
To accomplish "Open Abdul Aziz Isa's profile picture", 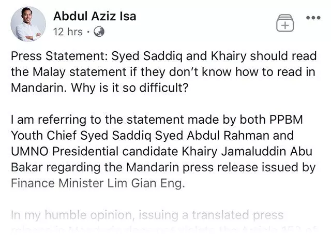I will click(x=28, y=24).
